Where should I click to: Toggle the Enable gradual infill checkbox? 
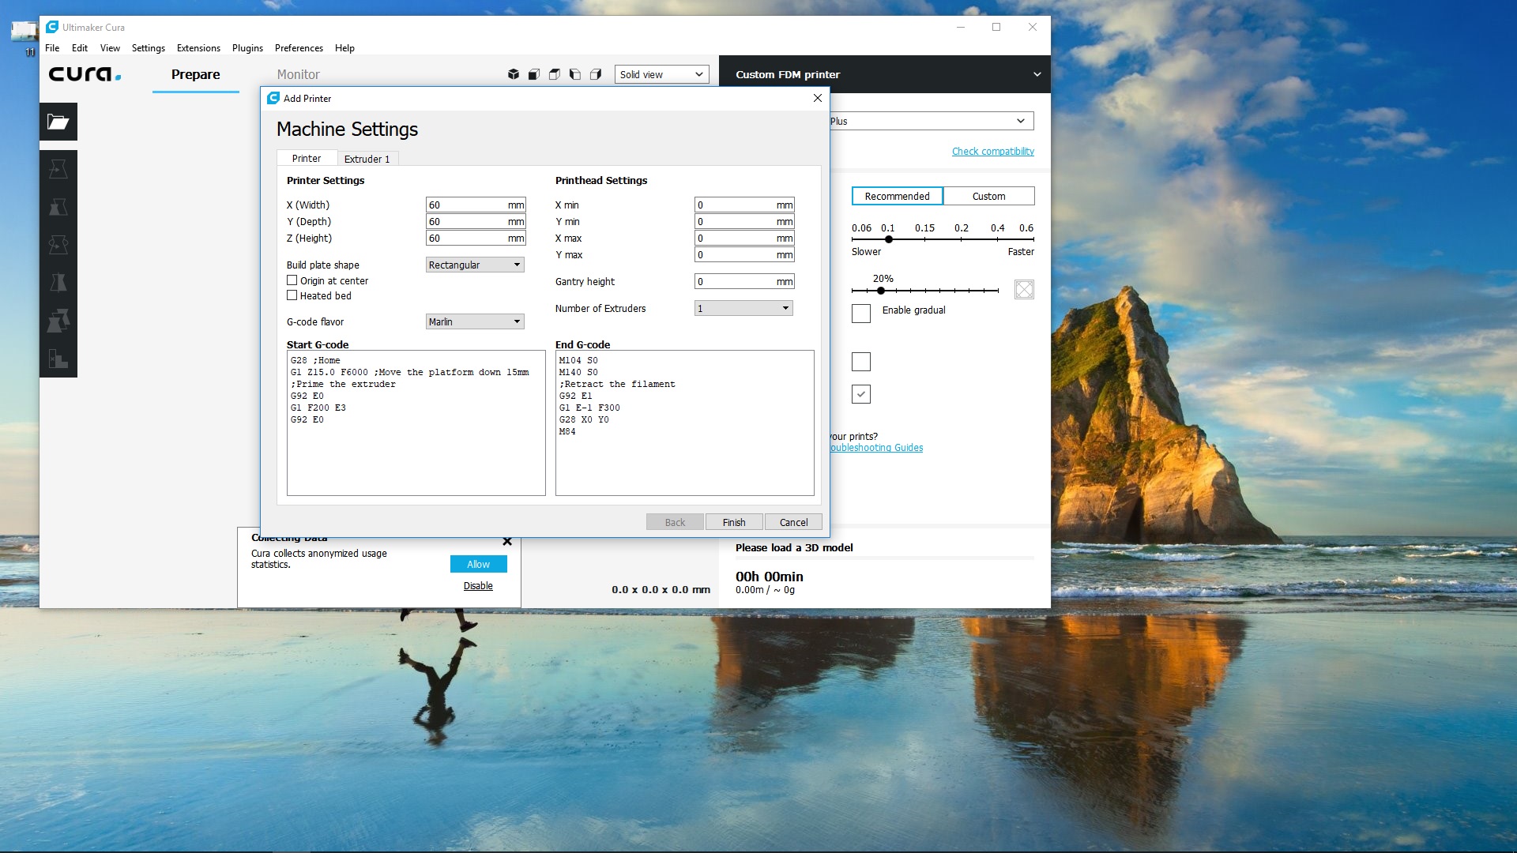tap(860, 310)
